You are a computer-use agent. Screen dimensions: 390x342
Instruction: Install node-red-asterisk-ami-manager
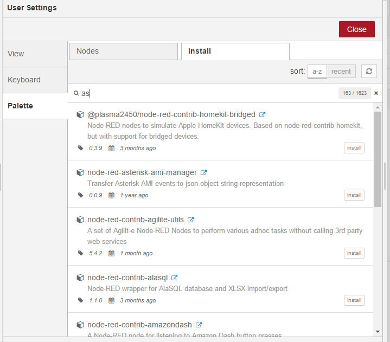pos(354,195)
